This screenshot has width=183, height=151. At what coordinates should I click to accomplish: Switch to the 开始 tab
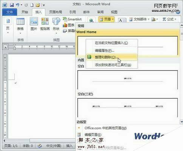[x=25, y=12]
